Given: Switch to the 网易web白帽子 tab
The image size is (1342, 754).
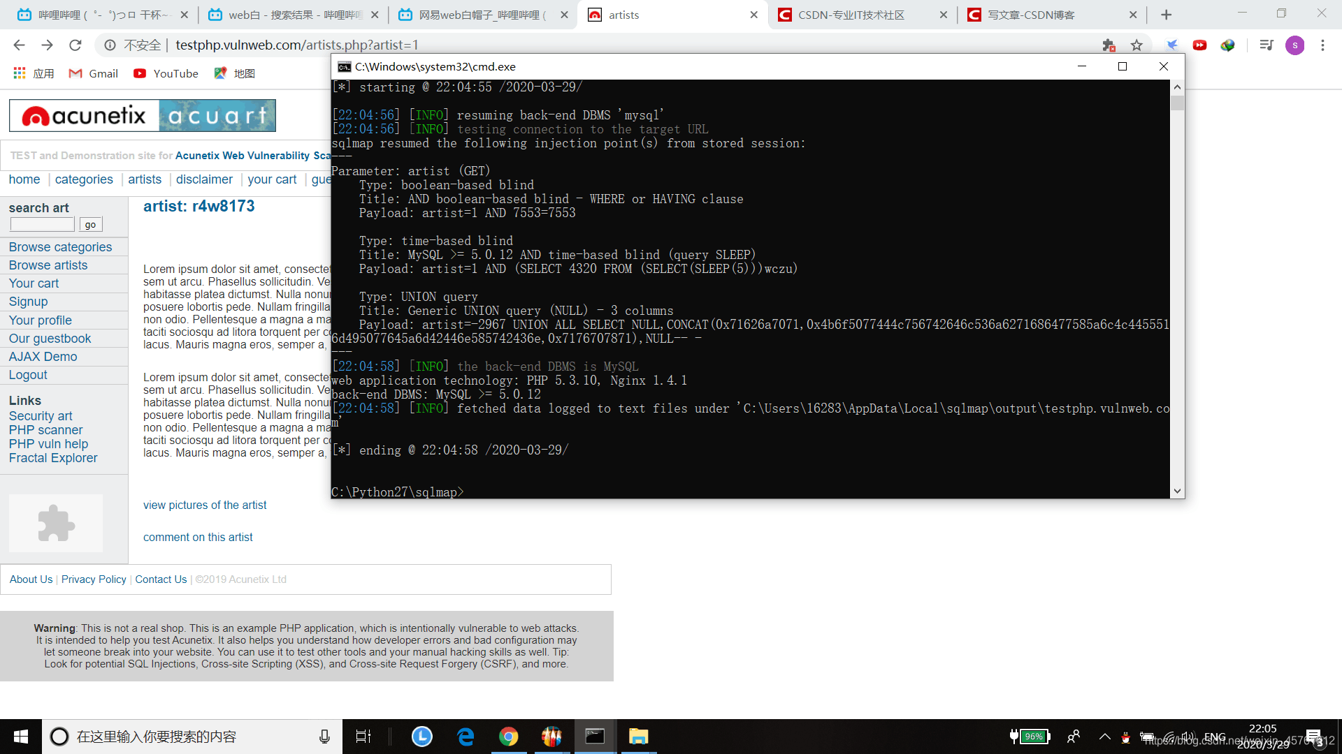Looking at the screenshot, I should pos(482,15).
